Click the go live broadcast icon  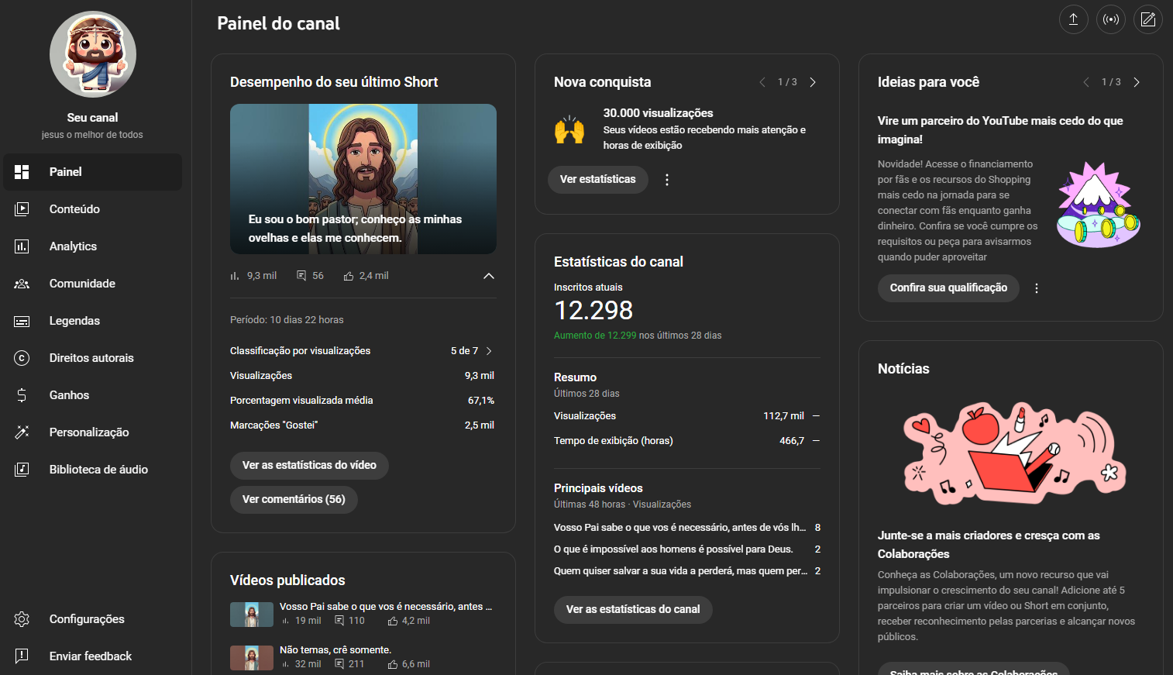pos(1110,19)
